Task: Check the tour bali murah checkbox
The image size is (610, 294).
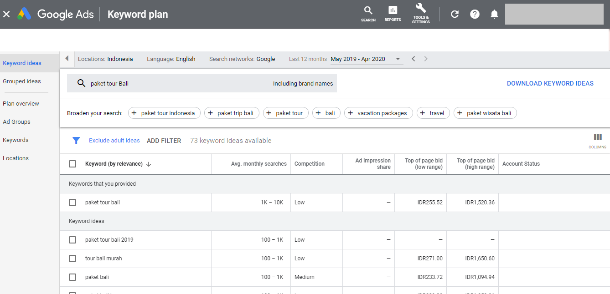Action: tap(72, 259)
